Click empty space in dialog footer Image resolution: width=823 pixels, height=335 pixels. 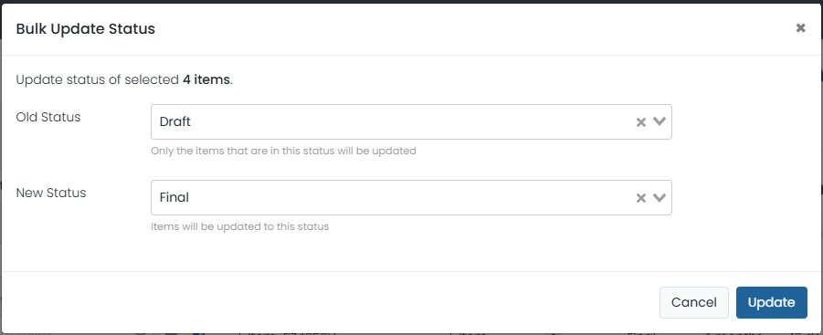coord(331,302)
